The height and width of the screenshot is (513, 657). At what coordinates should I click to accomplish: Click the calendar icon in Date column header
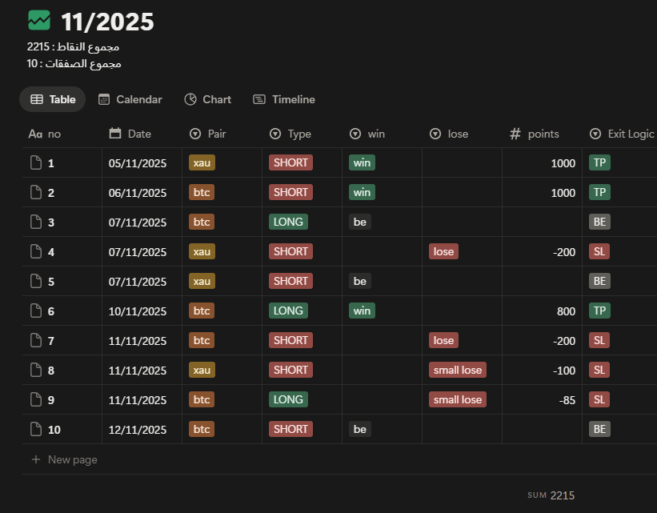pos(115,134)
